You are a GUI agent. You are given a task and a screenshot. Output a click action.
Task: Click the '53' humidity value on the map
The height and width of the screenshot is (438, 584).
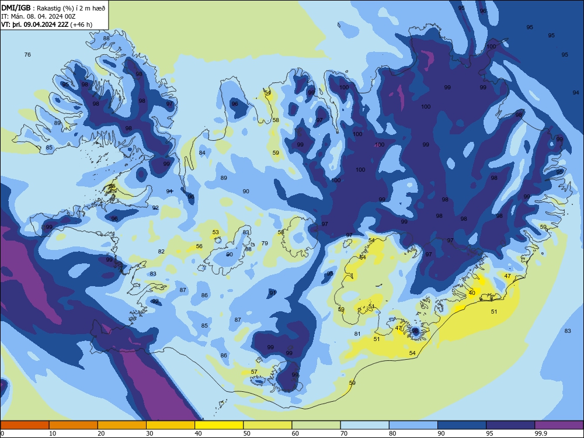tap(215, 232)
